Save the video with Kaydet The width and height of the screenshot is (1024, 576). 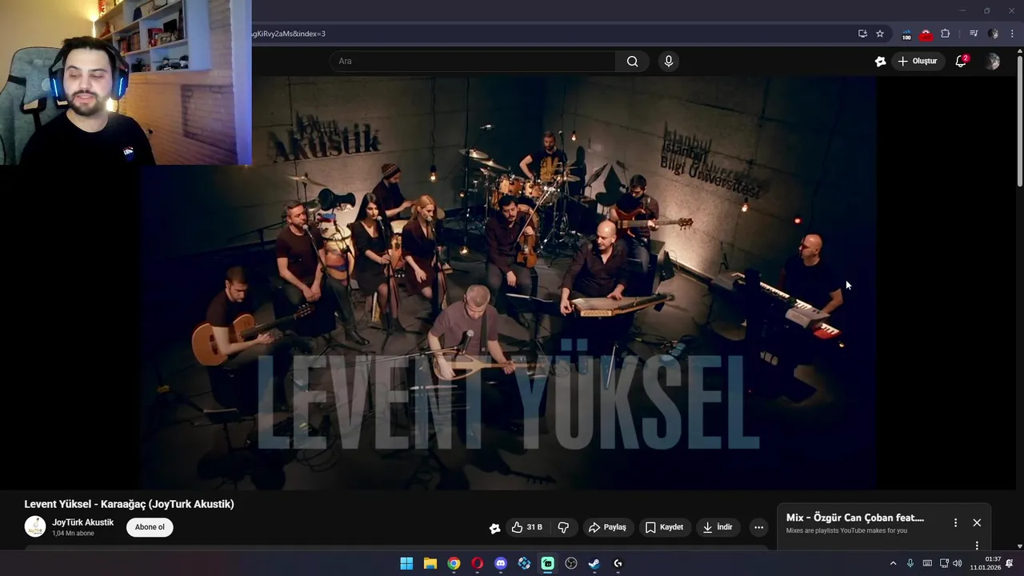664,527
